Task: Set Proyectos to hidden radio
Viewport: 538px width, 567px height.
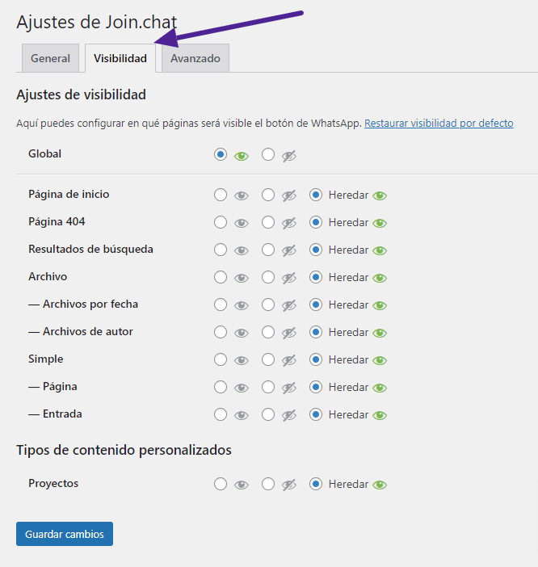Action: coord(268,484)
